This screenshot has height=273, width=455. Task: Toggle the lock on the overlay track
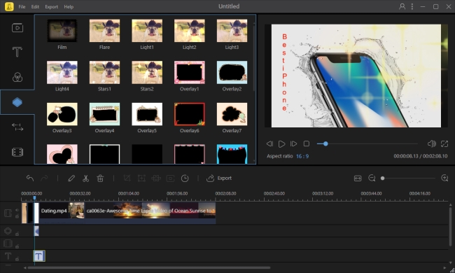(17, 234)
